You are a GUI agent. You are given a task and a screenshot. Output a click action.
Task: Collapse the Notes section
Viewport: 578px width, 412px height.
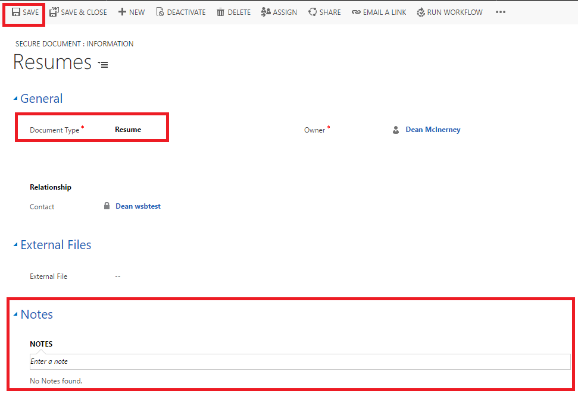pyautogui.click(x=15, y=314)
